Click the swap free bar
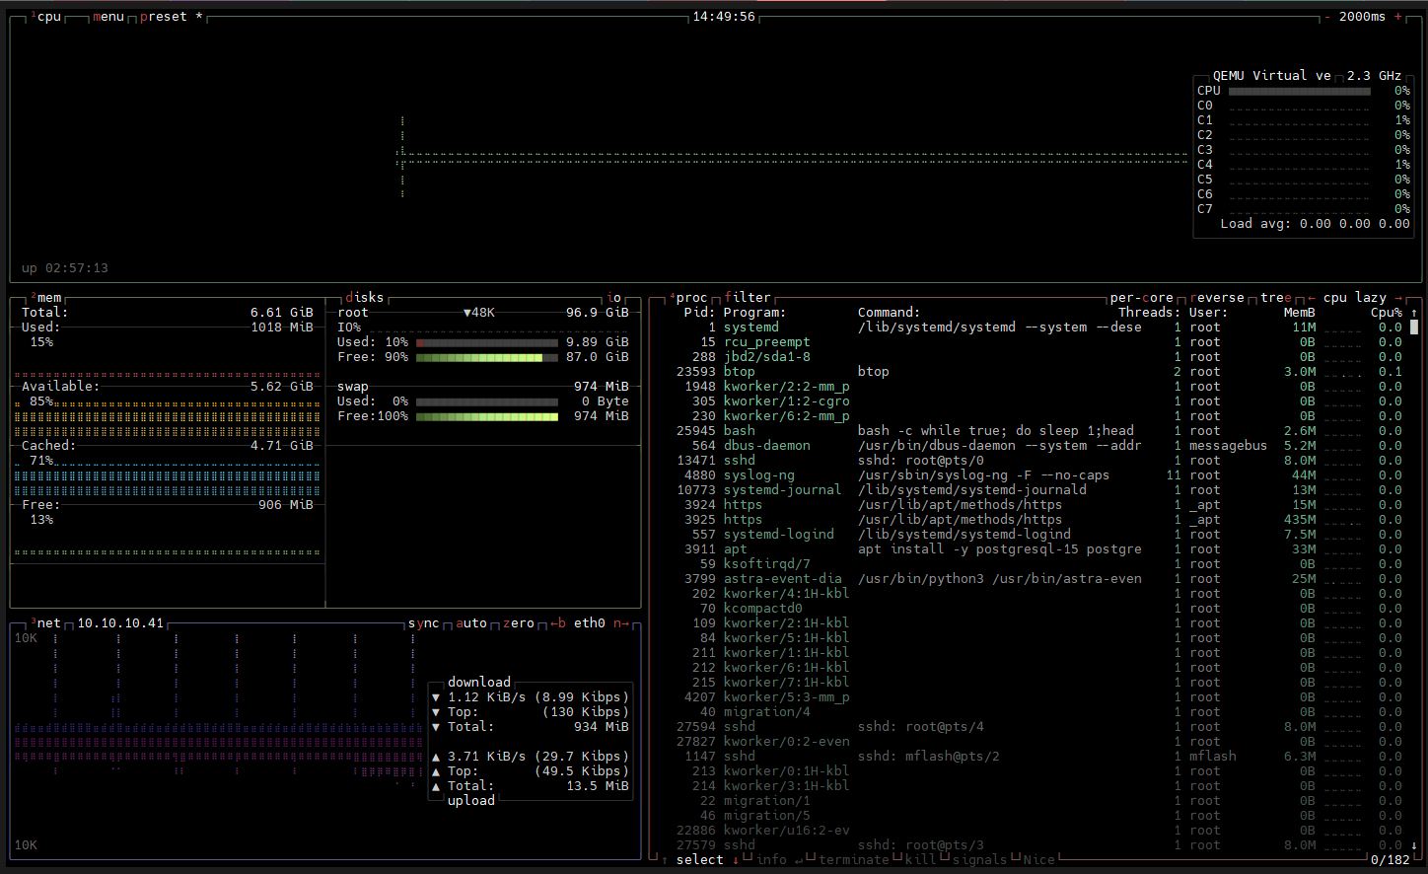This screenshot has width=1428, height=874. click(487, 416)
